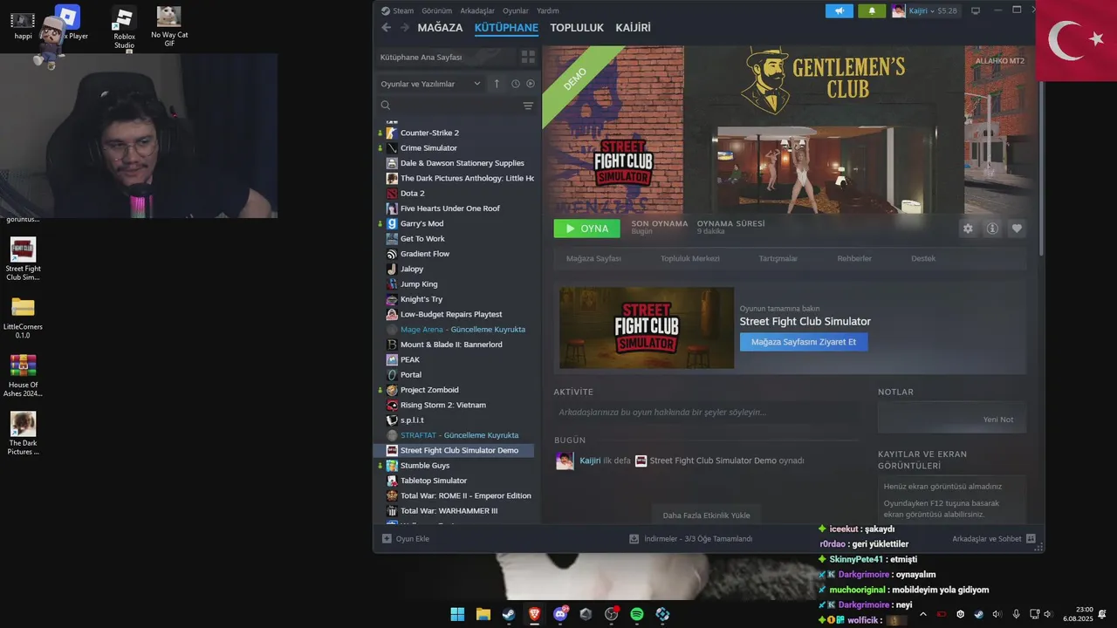Click the PEAK game icon
This screenshot has width=1117, height=628.
click(x=392, y=359)
